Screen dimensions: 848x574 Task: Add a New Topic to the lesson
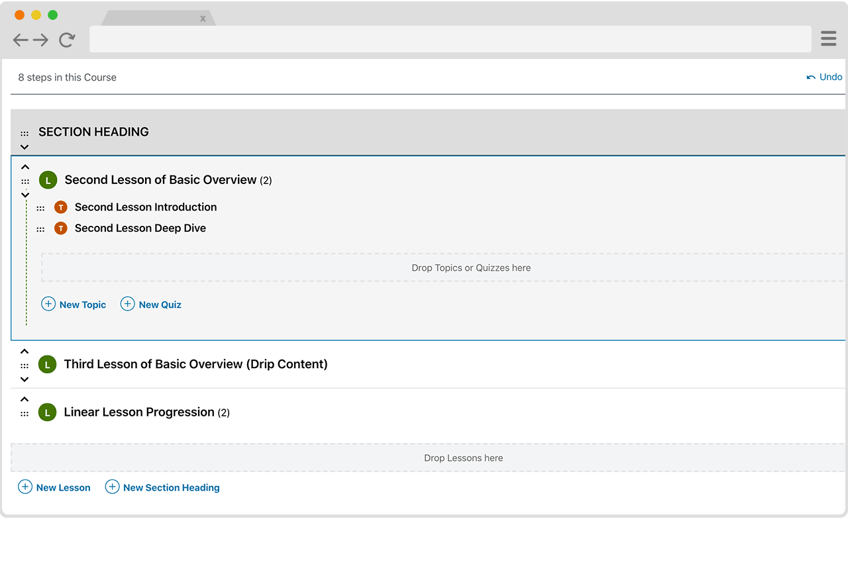tap(74, 305)
